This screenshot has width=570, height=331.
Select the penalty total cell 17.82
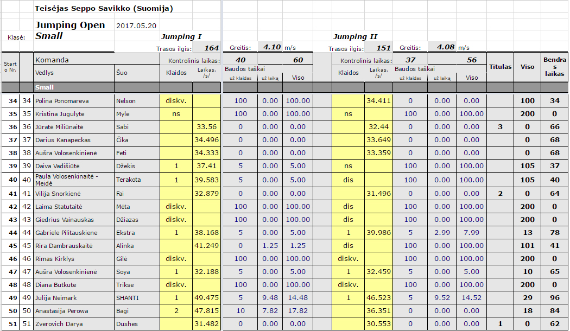coord(298,311)
